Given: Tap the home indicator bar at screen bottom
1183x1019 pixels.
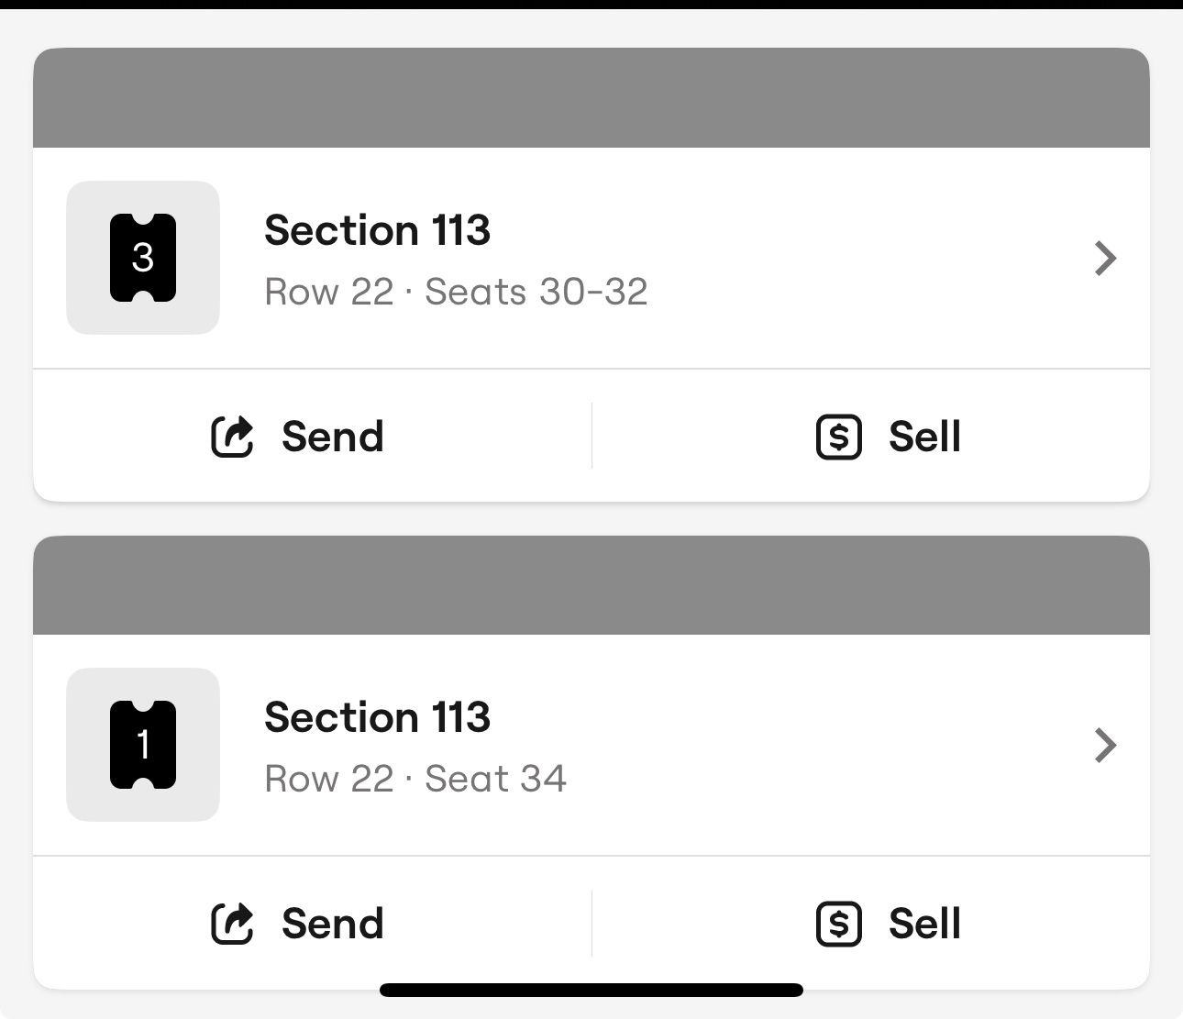Looking at the screenshot, I should [591, 990].
